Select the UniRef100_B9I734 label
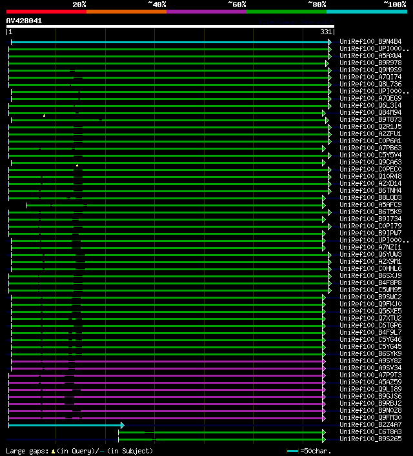 pyautogui.click(x=370, y=219)
